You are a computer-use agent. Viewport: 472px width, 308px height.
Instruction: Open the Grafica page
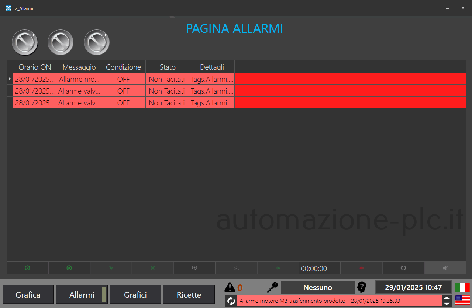(x=28, y=295)
